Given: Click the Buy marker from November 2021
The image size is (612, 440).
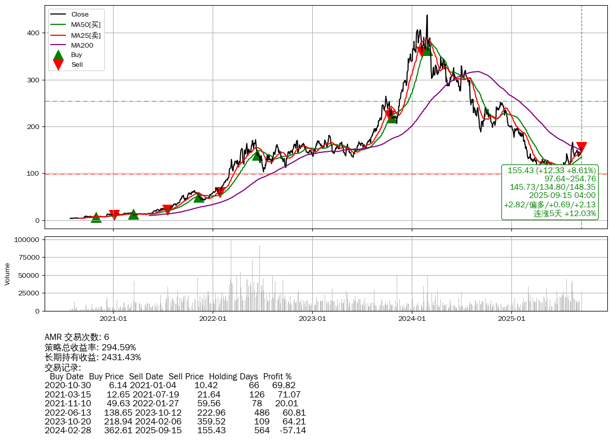Looking at the screenshot, I should click(199, 197).
